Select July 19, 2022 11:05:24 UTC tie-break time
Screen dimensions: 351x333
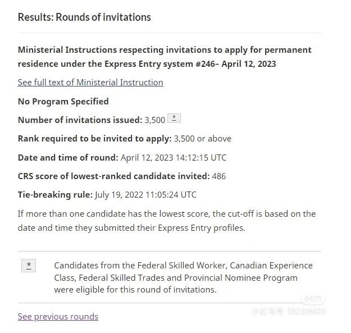[x=145, y=195]
